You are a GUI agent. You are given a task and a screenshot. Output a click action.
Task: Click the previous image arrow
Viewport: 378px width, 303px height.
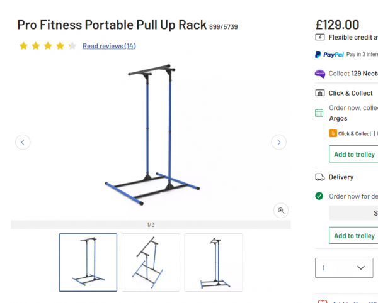[23, 142]
